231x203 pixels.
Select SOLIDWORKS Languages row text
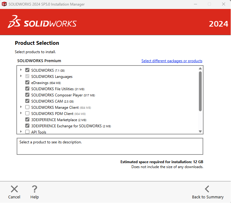52,77
